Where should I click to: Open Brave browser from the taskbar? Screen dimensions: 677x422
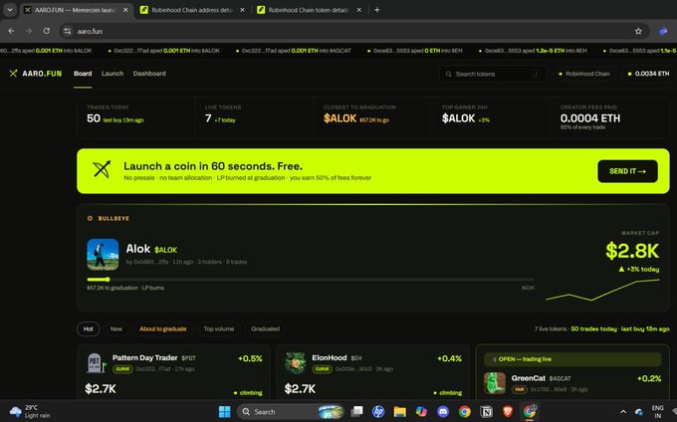pyautogui.click(x=508, y=412)
